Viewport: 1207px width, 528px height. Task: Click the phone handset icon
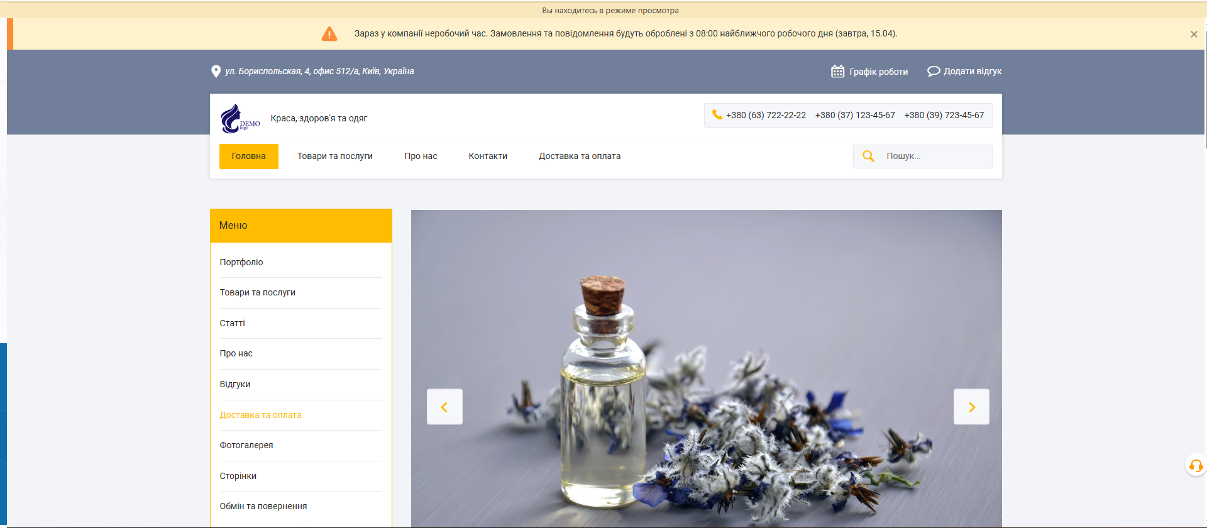pyautogui.click(x=717, y=114)
